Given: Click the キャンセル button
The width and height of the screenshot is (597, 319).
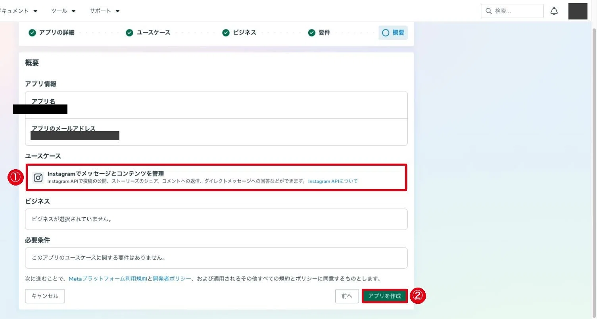Looking at the screenshot, I should 45,296.
